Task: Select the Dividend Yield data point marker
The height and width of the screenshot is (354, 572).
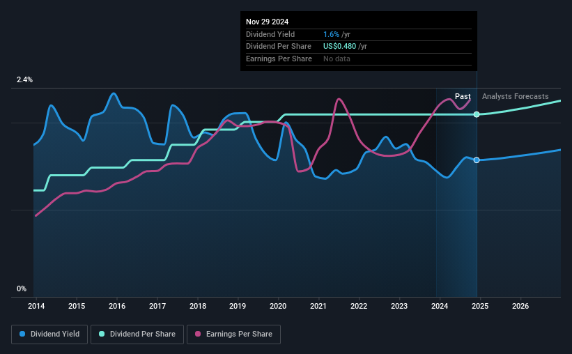Action: (x=477, y=160)
